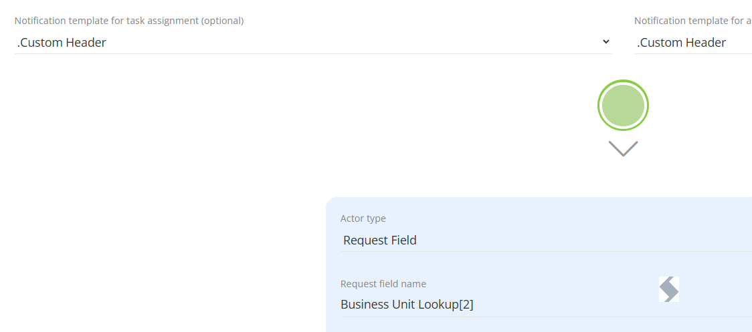Click the green circle workflow node
Screen dimensions: 752x332
(623, 105)
